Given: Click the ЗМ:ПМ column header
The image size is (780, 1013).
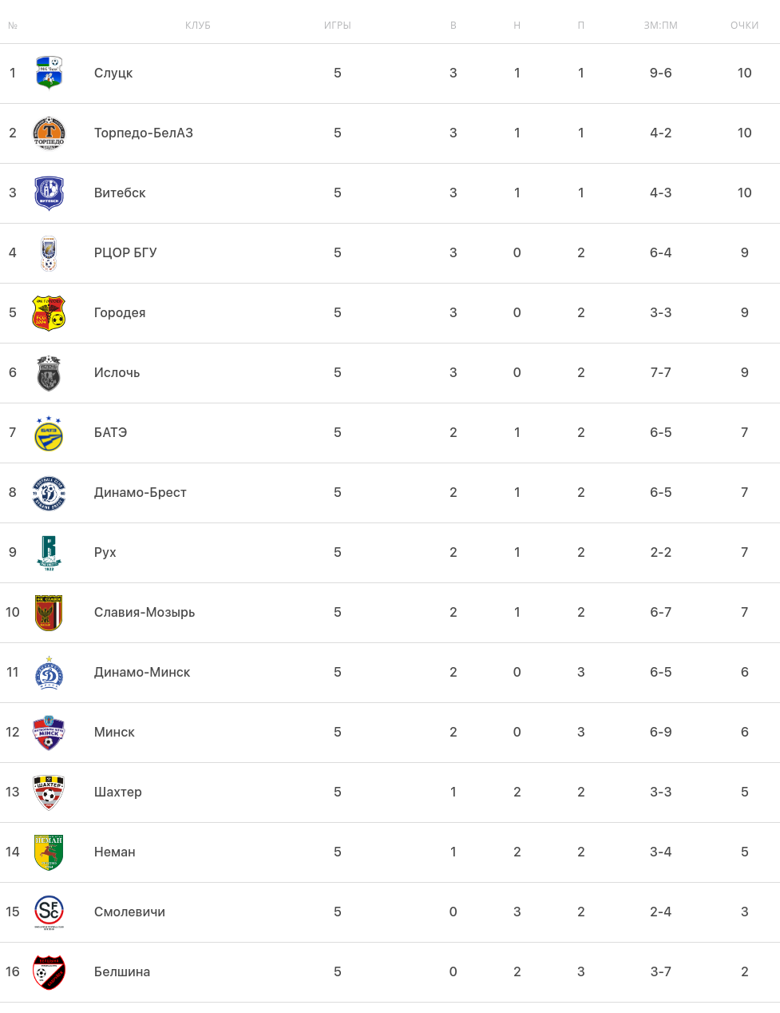Looking at the screenshot, I should click(660, 26).
